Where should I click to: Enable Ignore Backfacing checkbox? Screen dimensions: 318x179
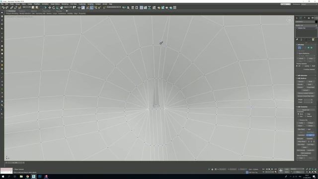coord(298,53)
